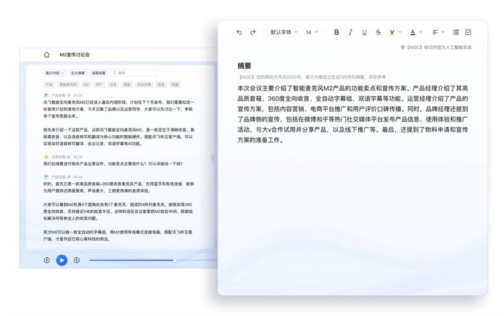
Task: Open the font size 14 dropdown
Action: (312, 32)
